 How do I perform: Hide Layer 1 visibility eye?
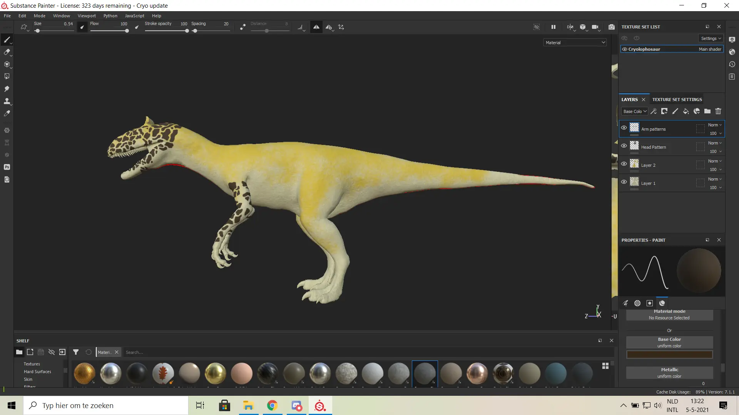[624, 182]
